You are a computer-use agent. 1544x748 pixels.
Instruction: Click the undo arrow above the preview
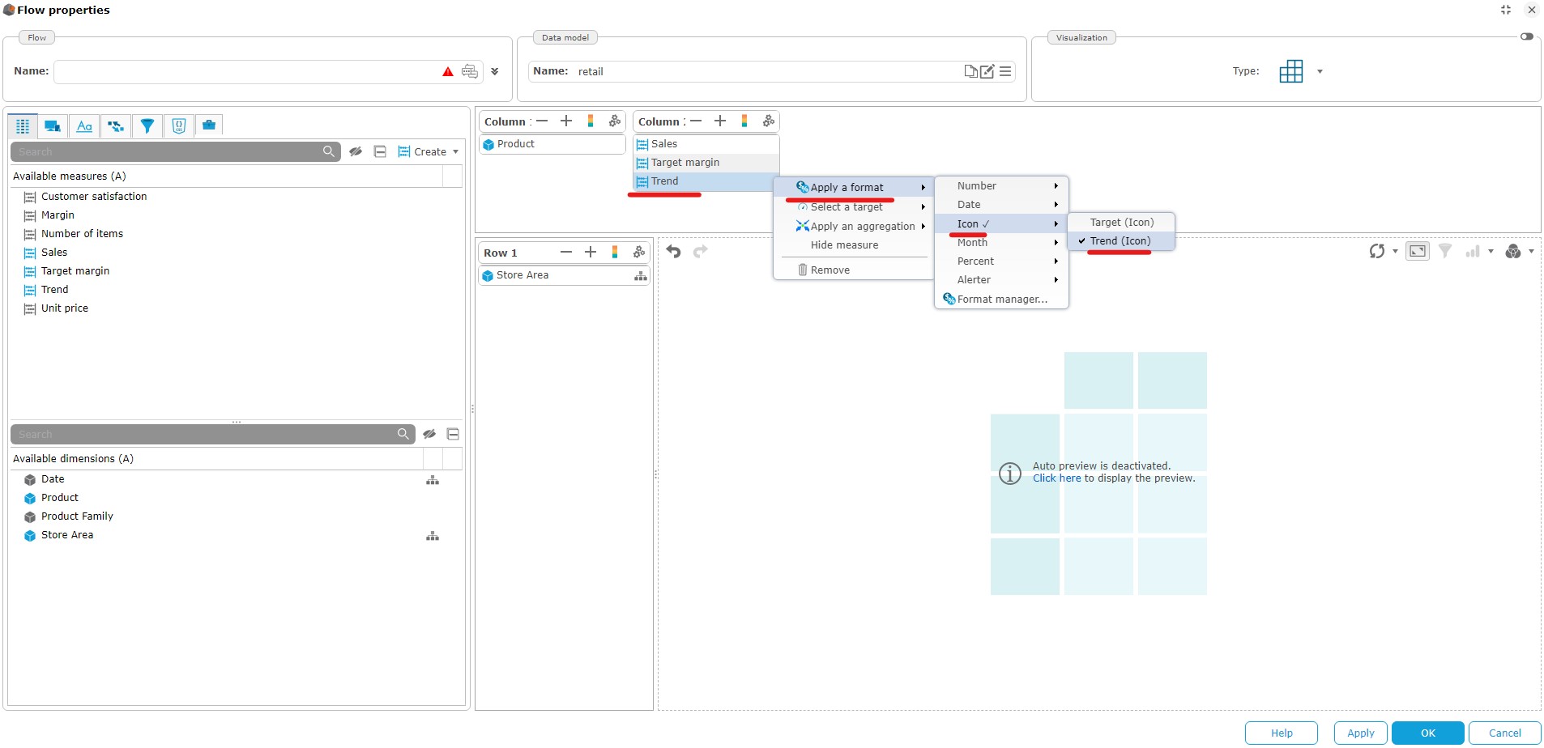673,252
